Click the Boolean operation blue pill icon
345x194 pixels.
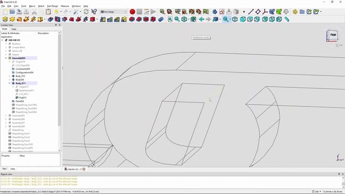(x=161, y=19)
